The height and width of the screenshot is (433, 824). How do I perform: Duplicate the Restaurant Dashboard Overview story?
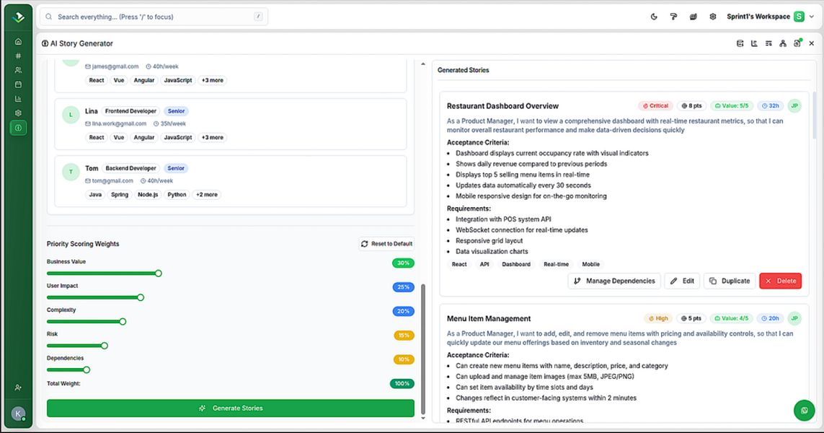coord(730,281)
